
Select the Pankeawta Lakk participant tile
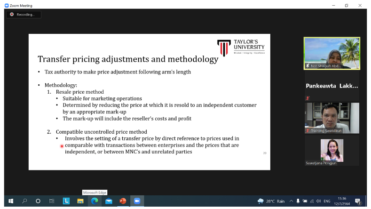(332, 87)
